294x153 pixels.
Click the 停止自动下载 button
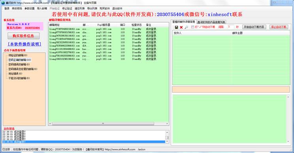[x=279, y=27]
